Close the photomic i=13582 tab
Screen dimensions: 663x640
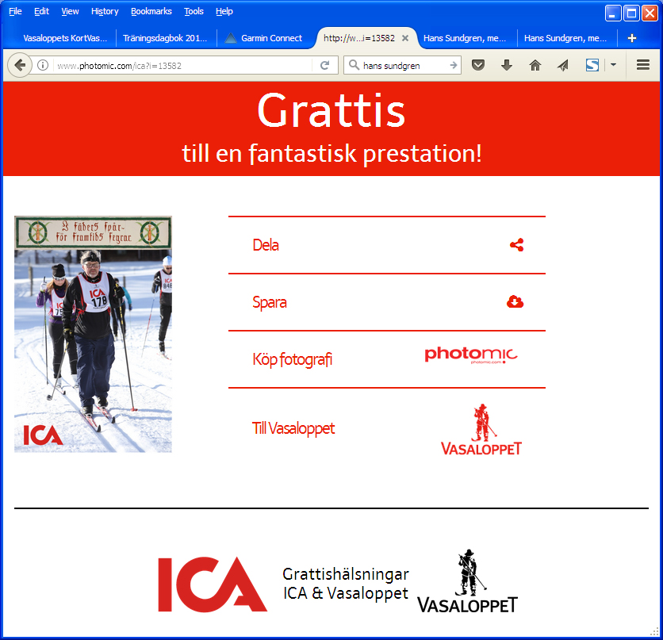405,38
